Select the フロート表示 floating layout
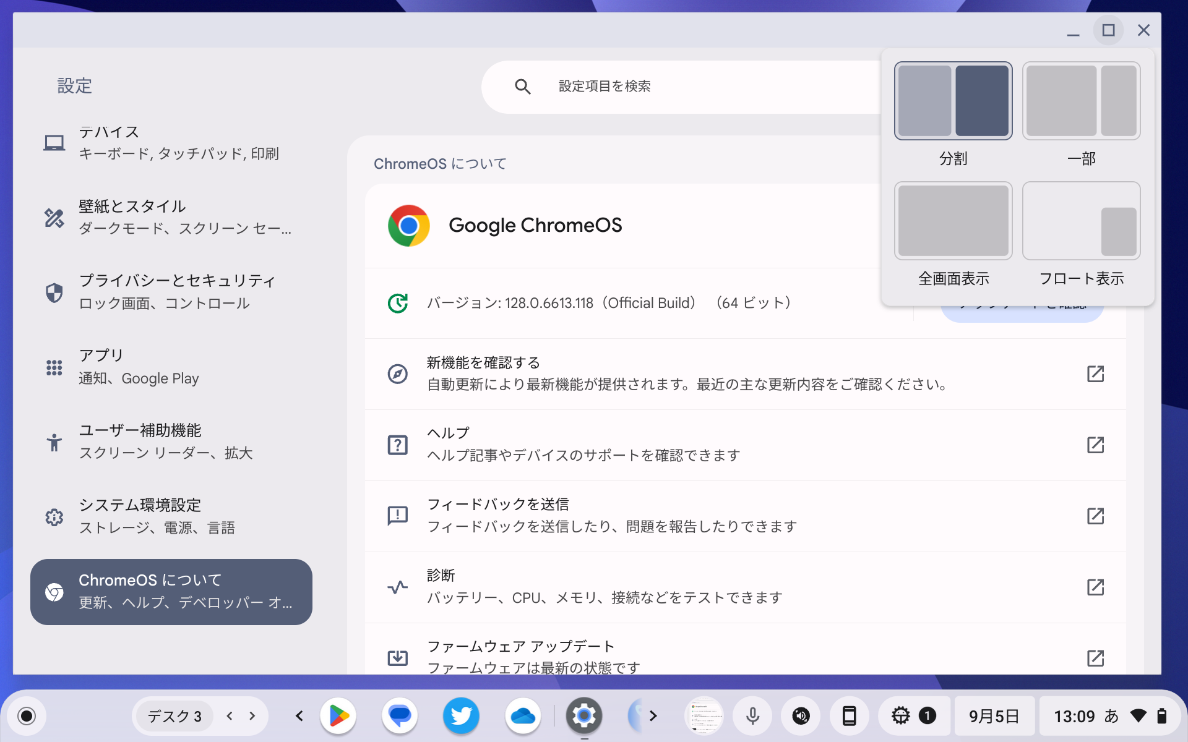Image resolution: width=1188 pixels, height=742 pixels. (1081, 221)
